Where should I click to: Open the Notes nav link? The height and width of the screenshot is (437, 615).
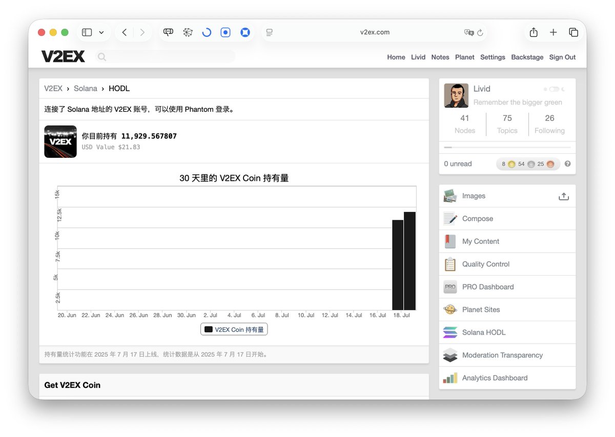pos(440,57)
